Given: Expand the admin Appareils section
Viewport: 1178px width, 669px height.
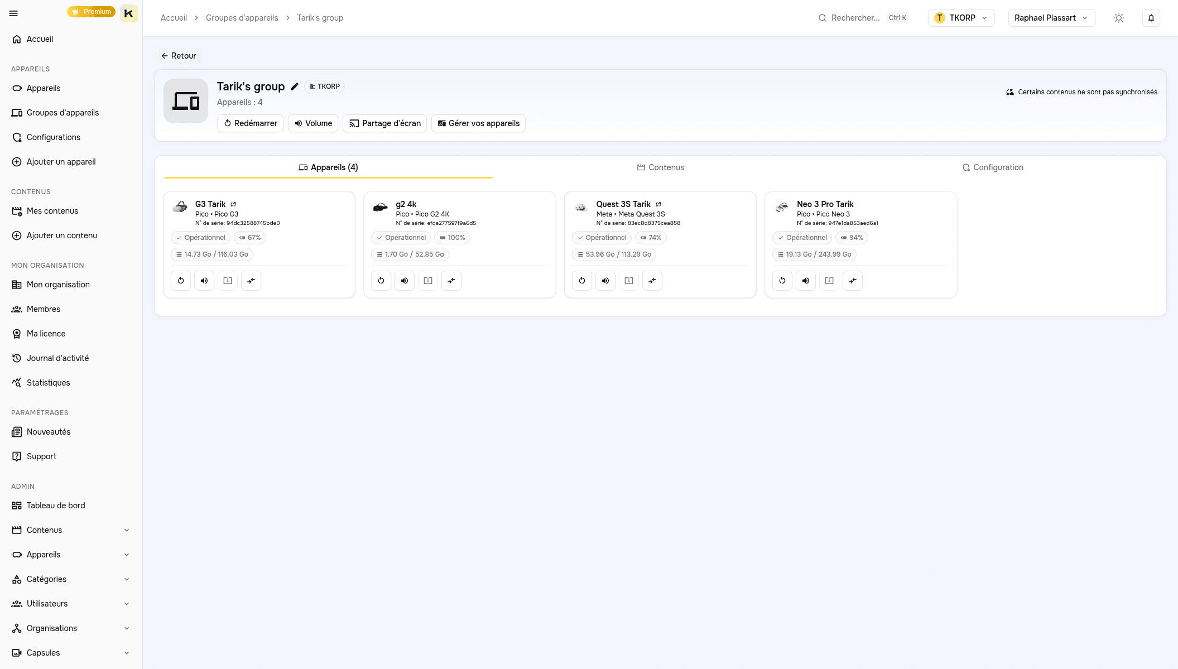Looking at the screenshot, I should point(71,555).
